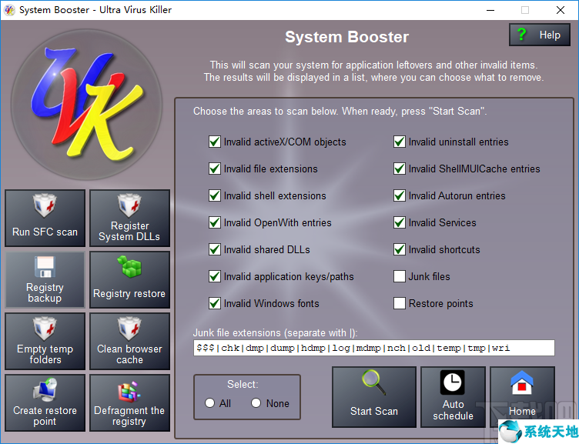The height and width of the screenshot is (444, 579).
Task: Enable the Junk files checkbox
Action: click(x=400, y=276)
